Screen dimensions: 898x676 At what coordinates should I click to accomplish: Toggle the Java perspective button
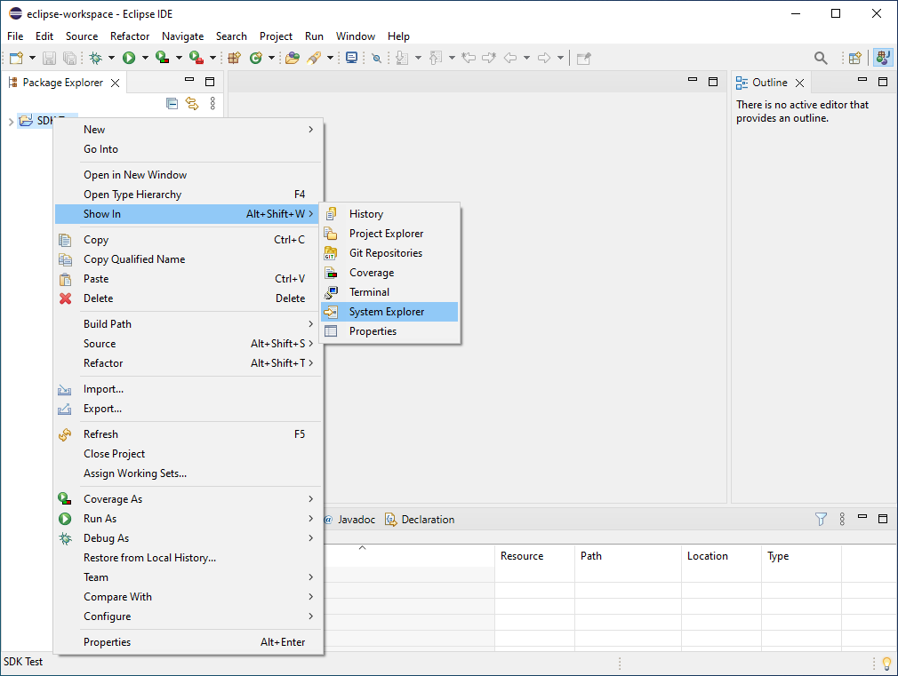pos(882,58)
